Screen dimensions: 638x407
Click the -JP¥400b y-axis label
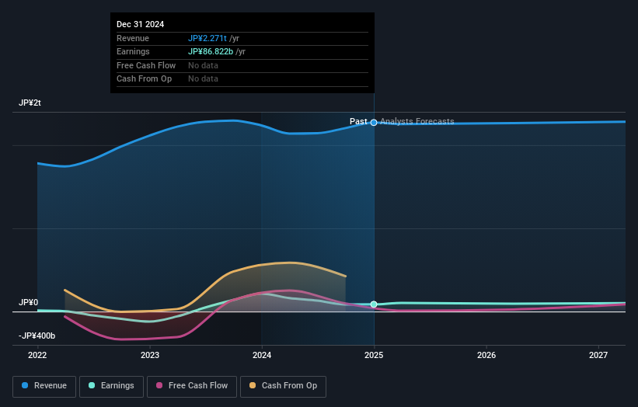[37, 336]
